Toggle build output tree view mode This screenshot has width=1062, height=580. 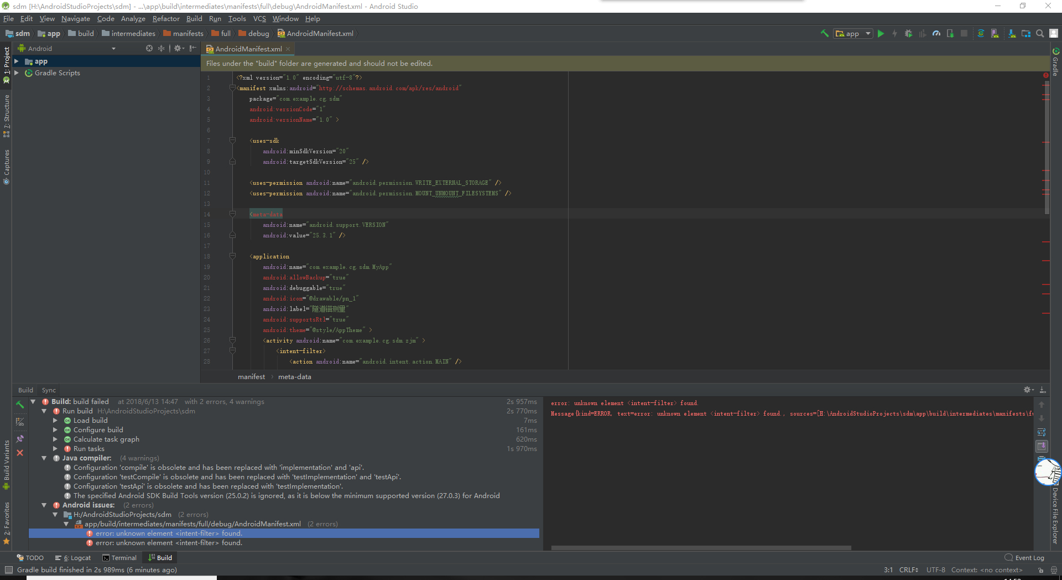point(20,422)
